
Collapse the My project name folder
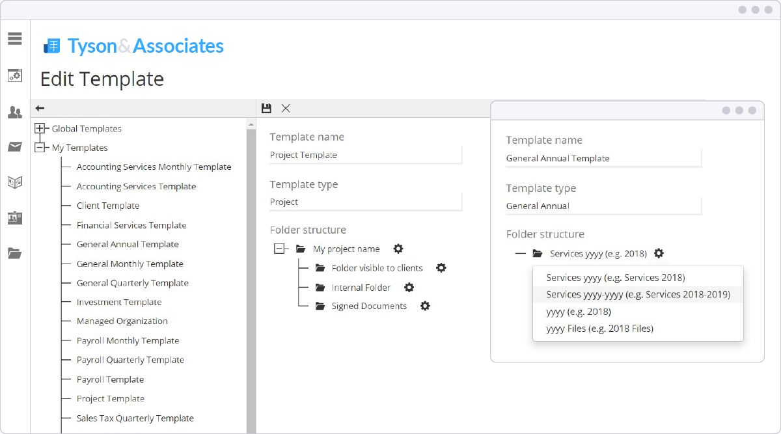point(280,249)
